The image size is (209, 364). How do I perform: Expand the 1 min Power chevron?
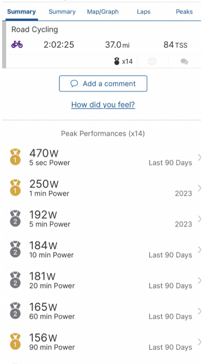199,188
